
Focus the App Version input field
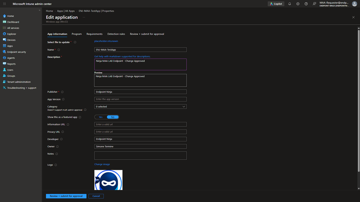pos(140,99)
